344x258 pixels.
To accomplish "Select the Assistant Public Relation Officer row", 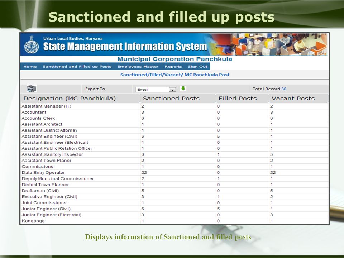I will [175, 148].
